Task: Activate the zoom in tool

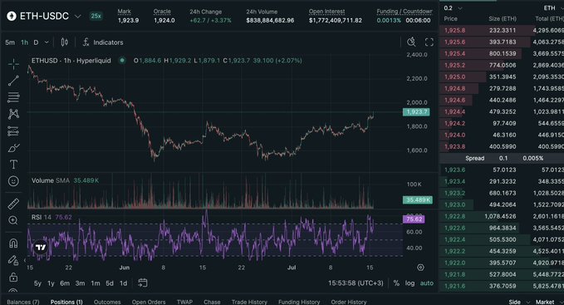Action: pyautogui.click(x=13, y=220)
